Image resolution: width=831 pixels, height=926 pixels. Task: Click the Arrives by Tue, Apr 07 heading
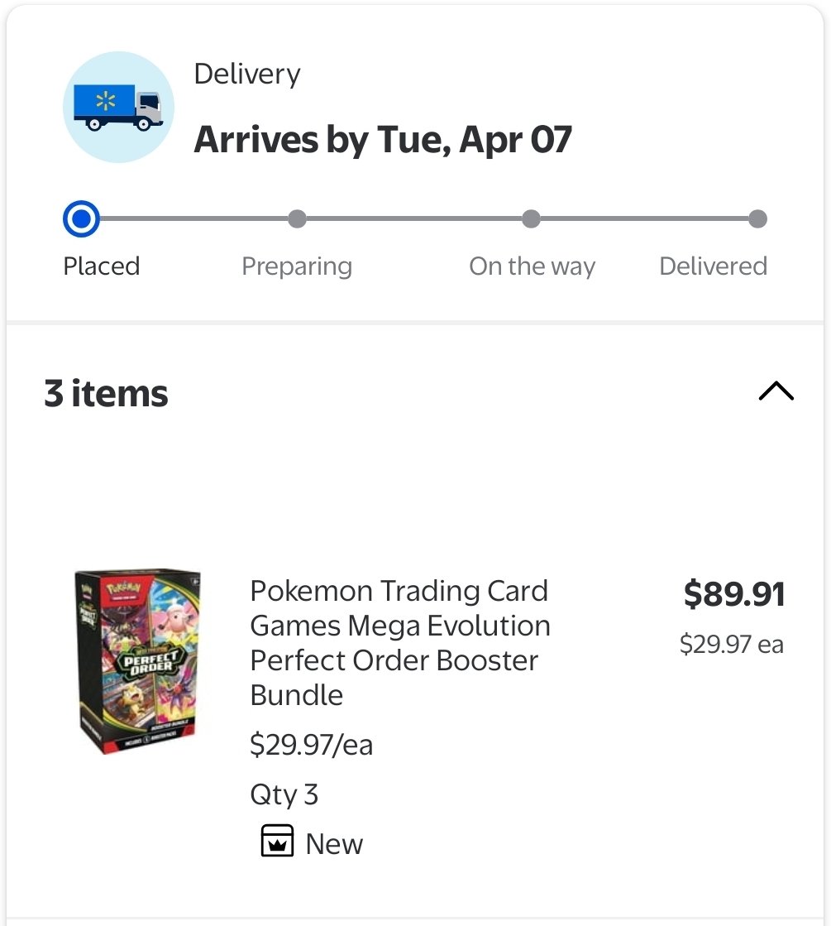[x=383, y=139]
